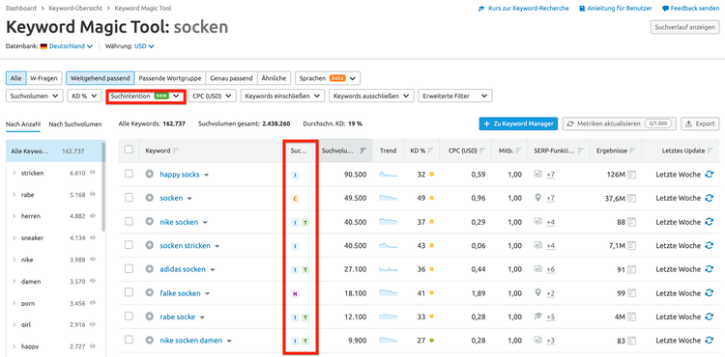Image resolution: width=725 pixels, height=357 pixels.
Task: Open the Suchintention filter dropdown
Action: pos(146,96)
